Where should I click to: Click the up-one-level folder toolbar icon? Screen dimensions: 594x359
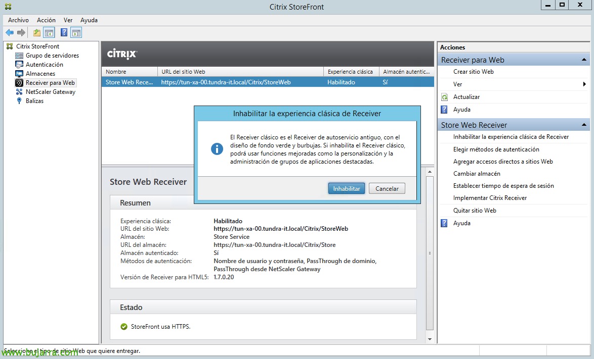tap(37, 33)
